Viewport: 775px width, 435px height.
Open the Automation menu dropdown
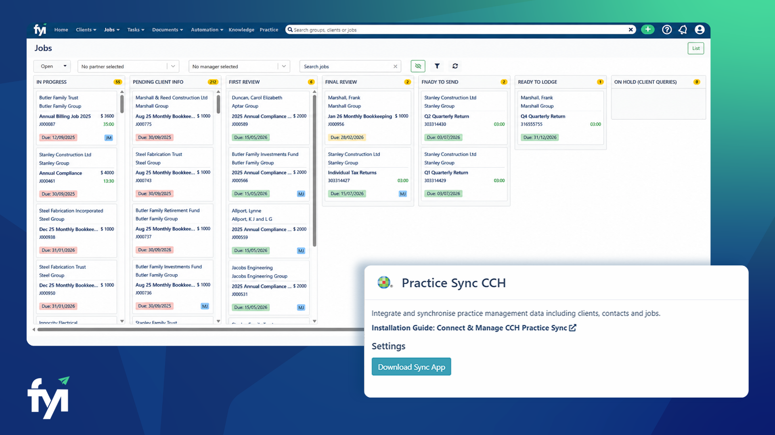coord(207,30)
